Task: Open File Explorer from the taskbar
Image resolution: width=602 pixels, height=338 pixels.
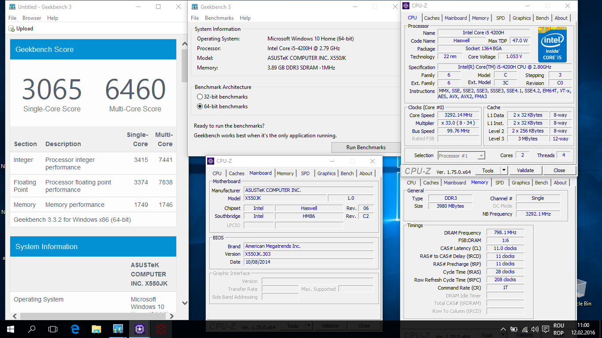Action: (97, 329)
